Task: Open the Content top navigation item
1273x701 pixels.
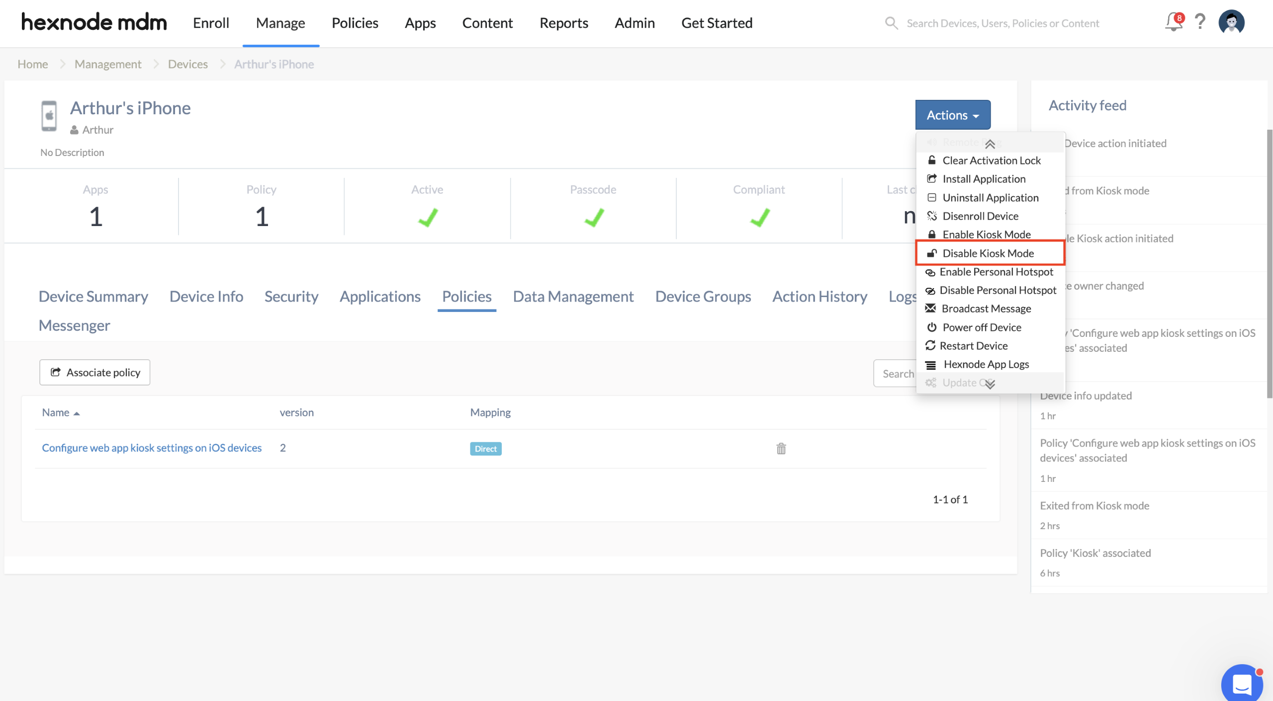Action: [487, 23]
